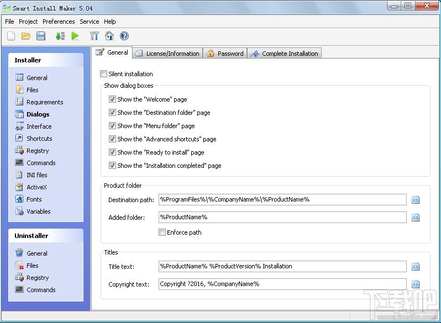Insert variable button beside Copyright text
This screenshot has height=323, width=441.
point(416,284)
